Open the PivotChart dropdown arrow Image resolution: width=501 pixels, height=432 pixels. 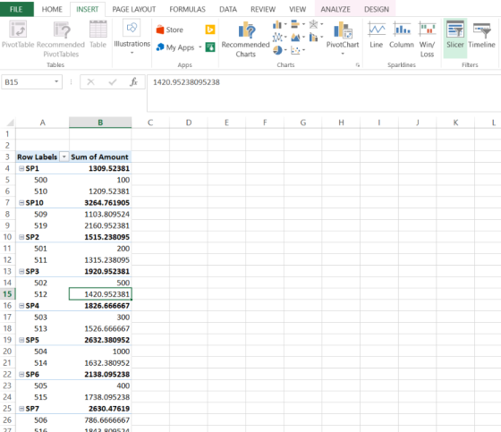(343, 54)
